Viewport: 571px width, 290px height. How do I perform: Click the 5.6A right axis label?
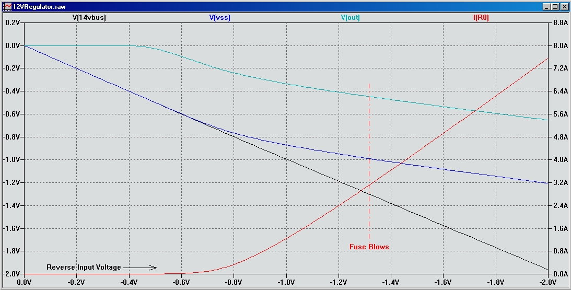pyautogui.click(x=560, y=114)
